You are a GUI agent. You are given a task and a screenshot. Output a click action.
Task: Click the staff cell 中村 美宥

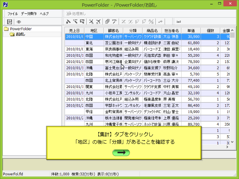pyautogui.click(x=172, y=87)
